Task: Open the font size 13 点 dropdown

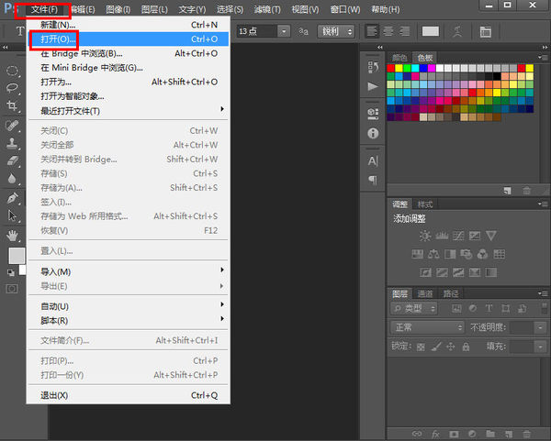Action: [x=284, y=31]
